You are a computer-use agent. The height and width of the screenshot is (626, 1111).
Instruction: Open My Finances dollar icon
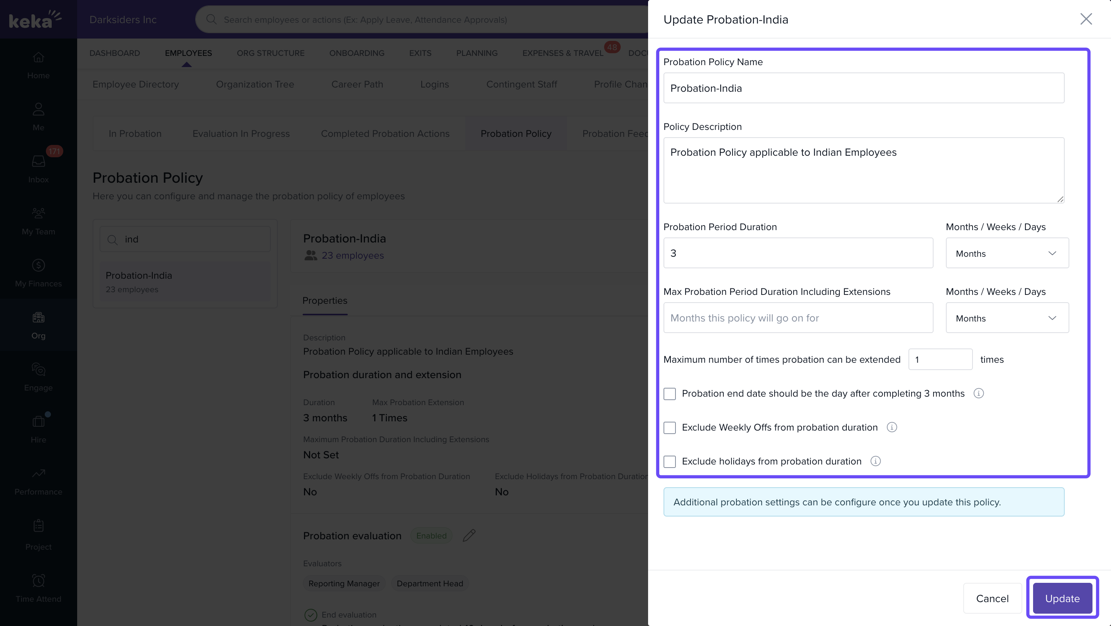coord(39,265)
